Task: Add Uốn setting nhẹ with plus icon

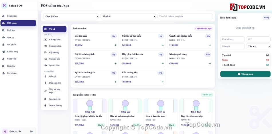Action: (x=163, y=82)
